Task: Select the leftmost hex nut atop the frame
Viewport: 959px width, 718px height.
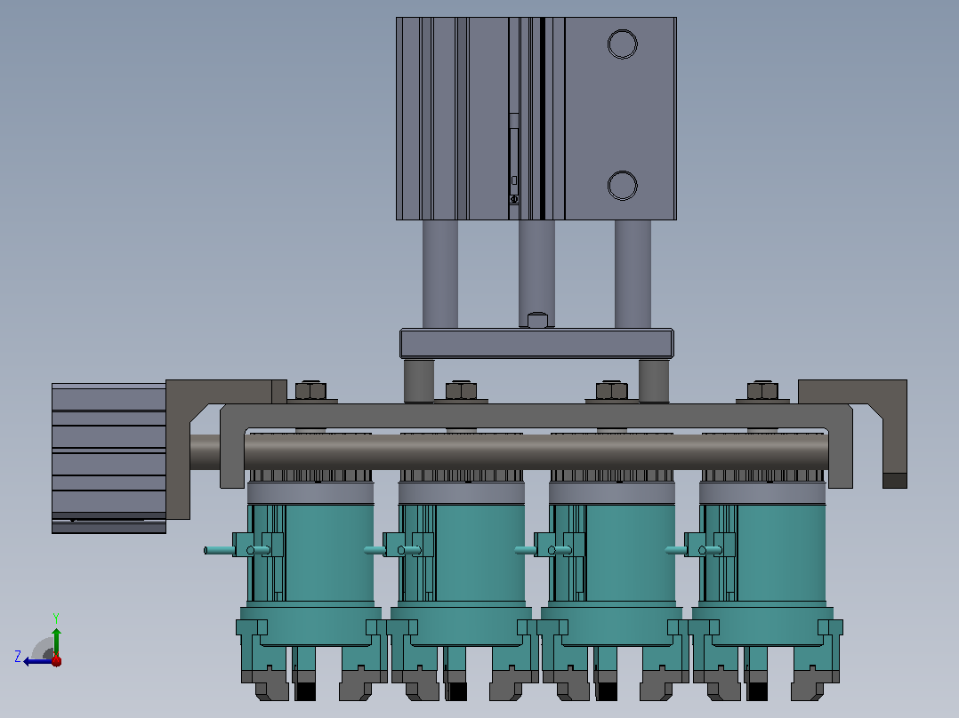Action: click(x=310, y=390)
